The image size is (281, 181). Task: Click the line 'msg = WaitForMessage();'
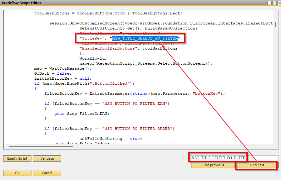(x=63, y=68)
